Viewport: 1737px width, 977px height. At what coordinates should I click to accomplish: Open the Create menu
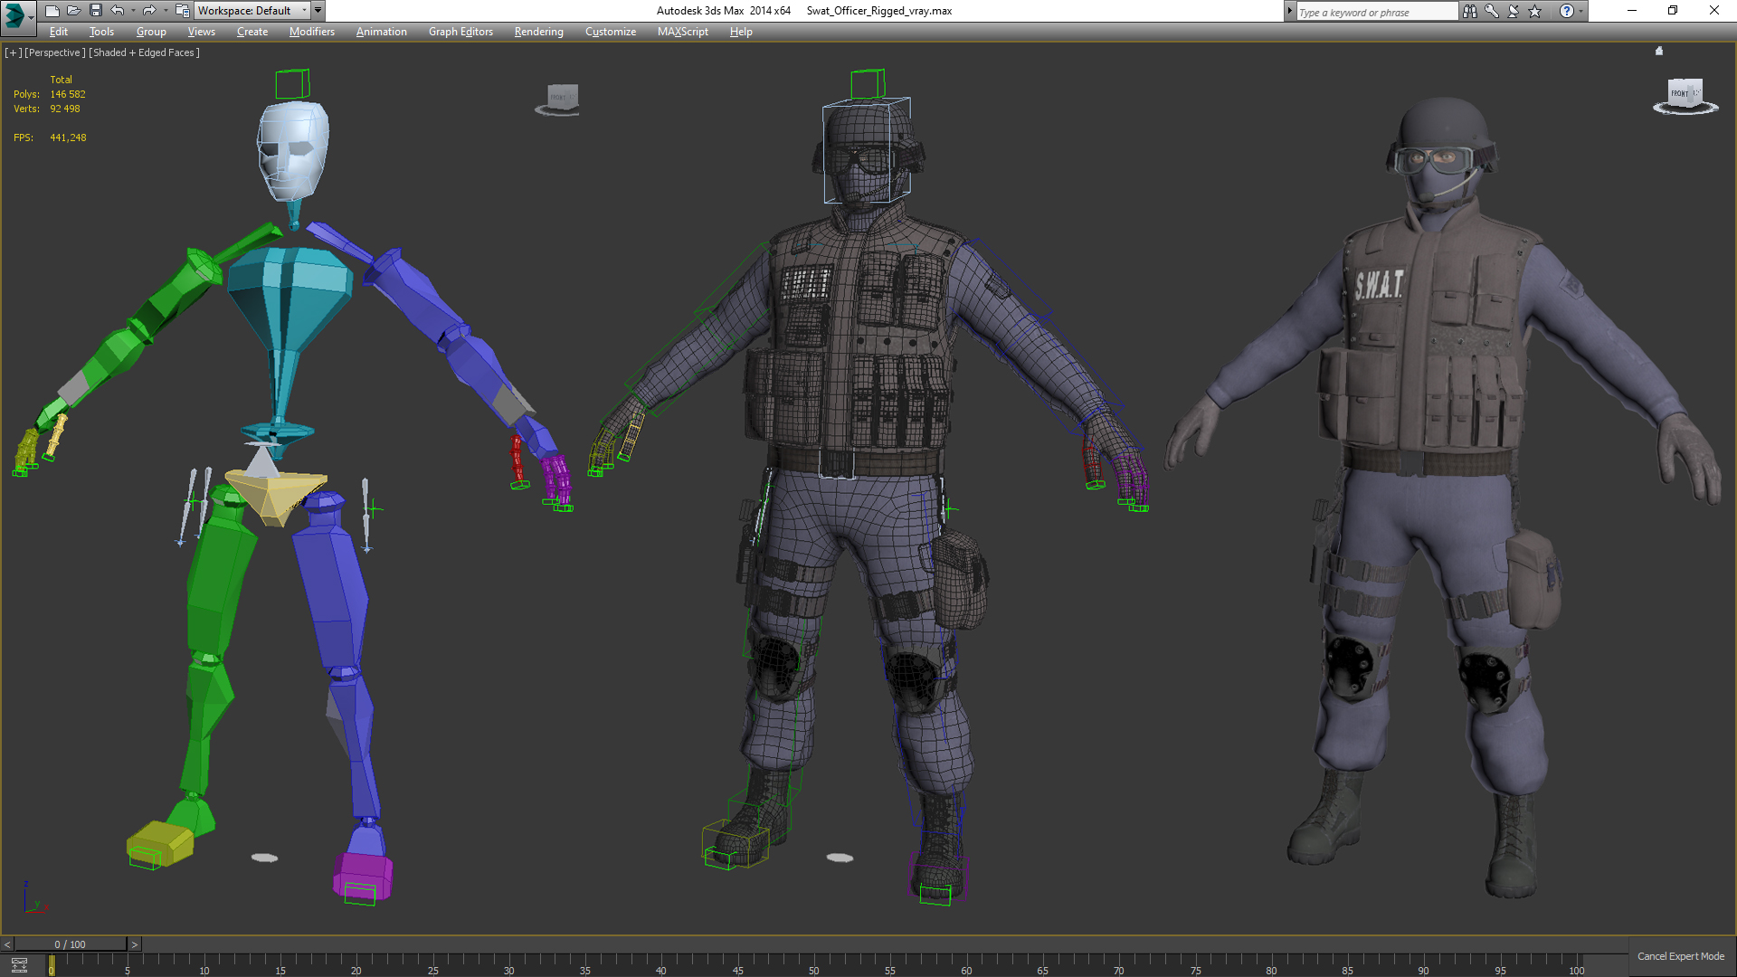tap(252, 32)
